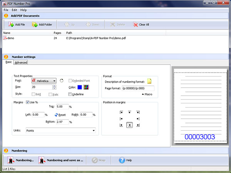Move file Up in list
The width and height of the screenshot is (231, 173).
pos(70,25)
